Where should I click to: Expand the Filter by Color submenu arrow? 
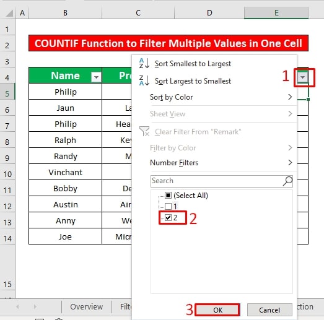pos(290,147)
